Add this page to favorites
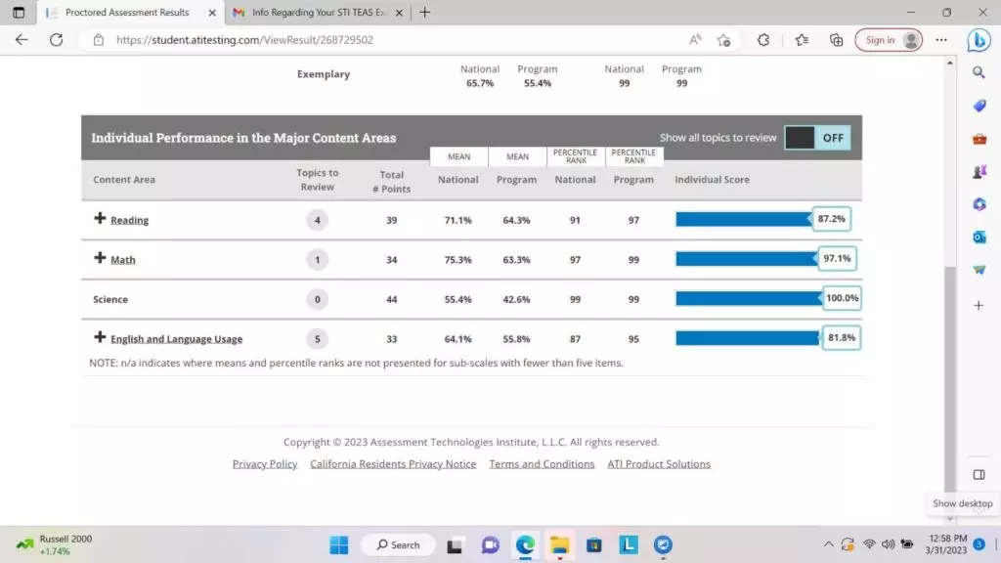This screenshot has height=563, width=1001. click(724, 39)
